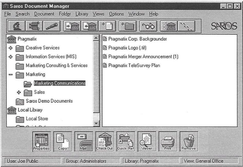Open the Options menu
This screenshot has width=243, height=167.
click(116, 14)
